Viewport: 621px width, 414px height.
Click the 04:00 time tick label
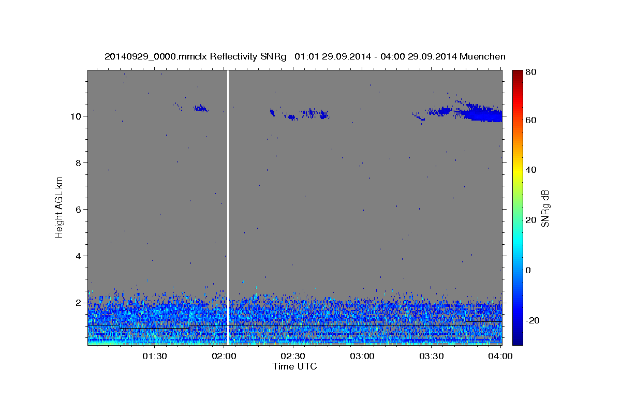pos(501,356)
